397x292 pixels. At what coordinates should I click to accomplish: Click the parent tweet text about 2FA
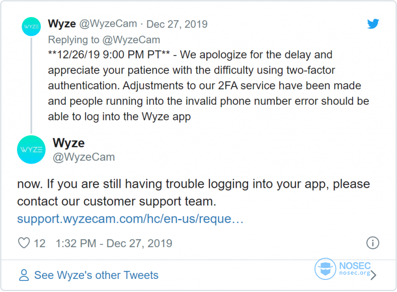[x=208, y=86]
